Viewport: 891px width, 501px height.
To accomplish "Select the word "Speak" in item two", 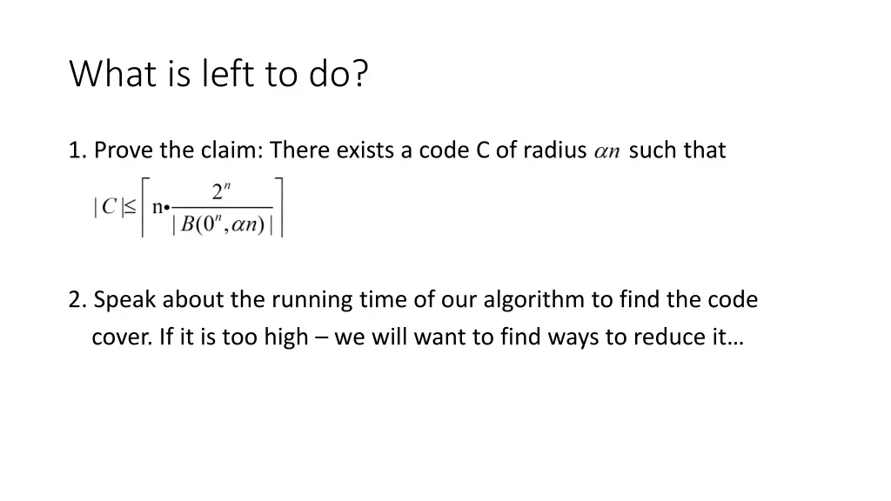I will (x=124, y=300).
